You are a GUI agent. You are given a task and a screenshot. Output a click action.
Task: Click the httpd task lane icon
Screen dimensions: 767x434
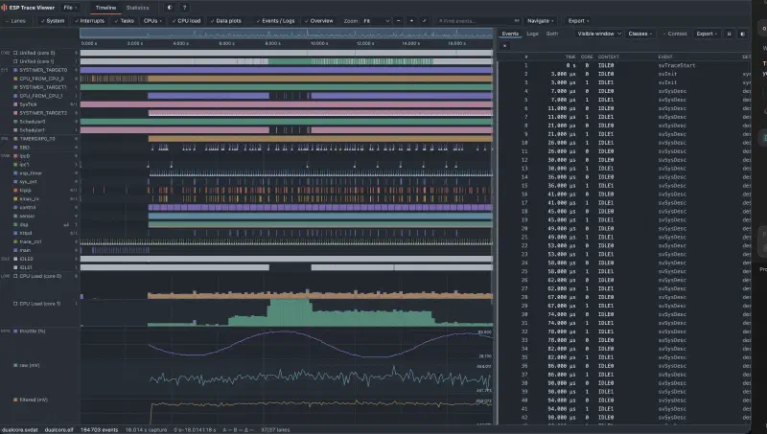click(x=15, y=233)
